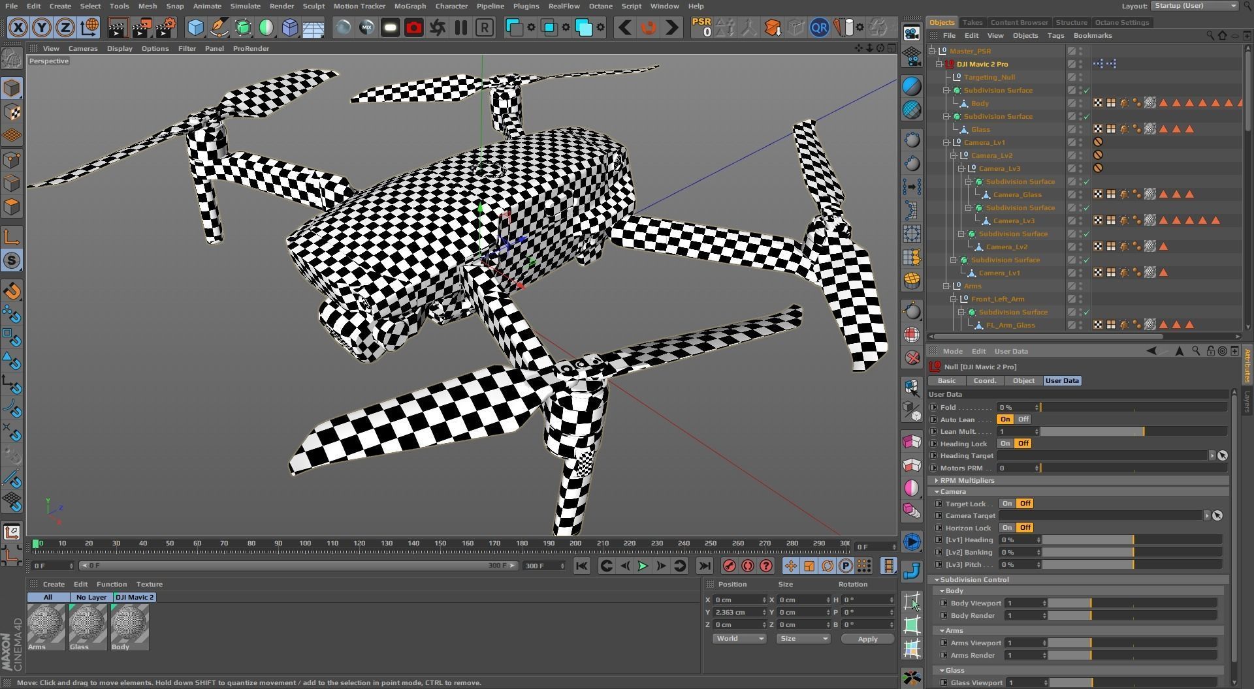This screenshot has height=689, width=1254.
Task: Record active objects keyframe button
Action: point(730,566)
